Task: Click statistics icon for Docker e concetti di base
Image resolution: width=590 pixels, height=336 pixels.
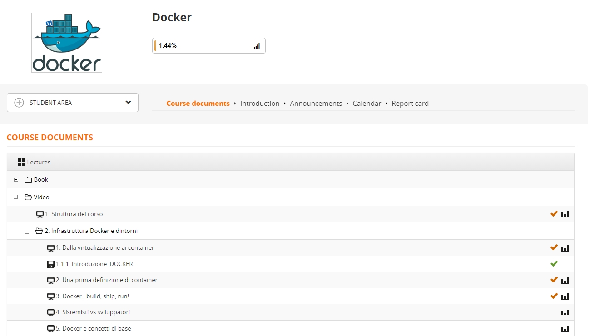Action: pyautogui.click(x=565, y=329)
